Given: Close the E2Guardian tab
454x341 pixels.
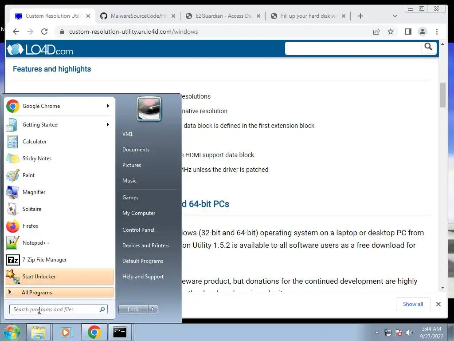Looking at the screenshot, I should tap(258, 16).
